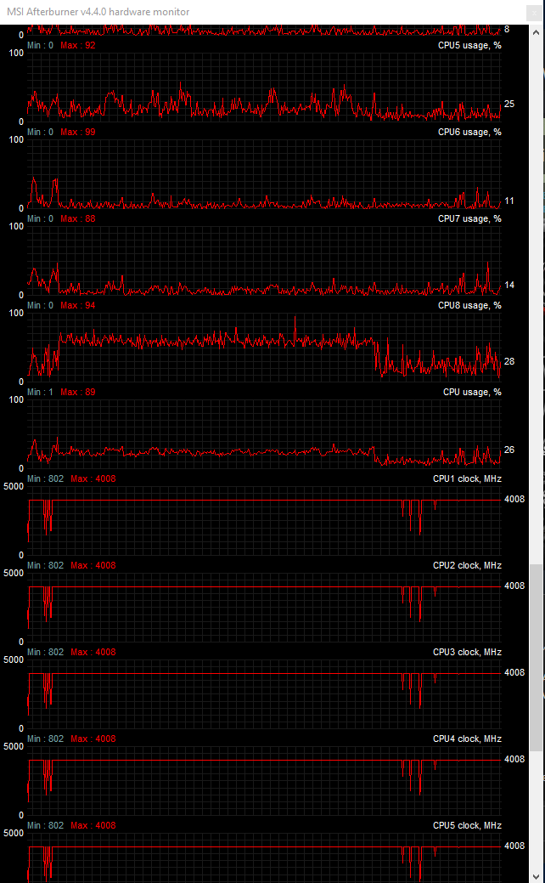This screenshot has height=883, width=545.
Task: Select the 'CPU5 clock, MHz' label
Action: click(x=468, y=826)
